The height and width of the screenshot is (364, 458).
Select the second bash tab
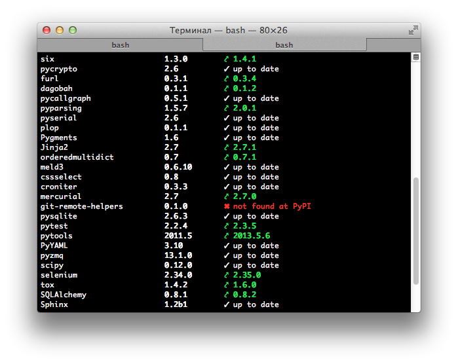point(284,45)
